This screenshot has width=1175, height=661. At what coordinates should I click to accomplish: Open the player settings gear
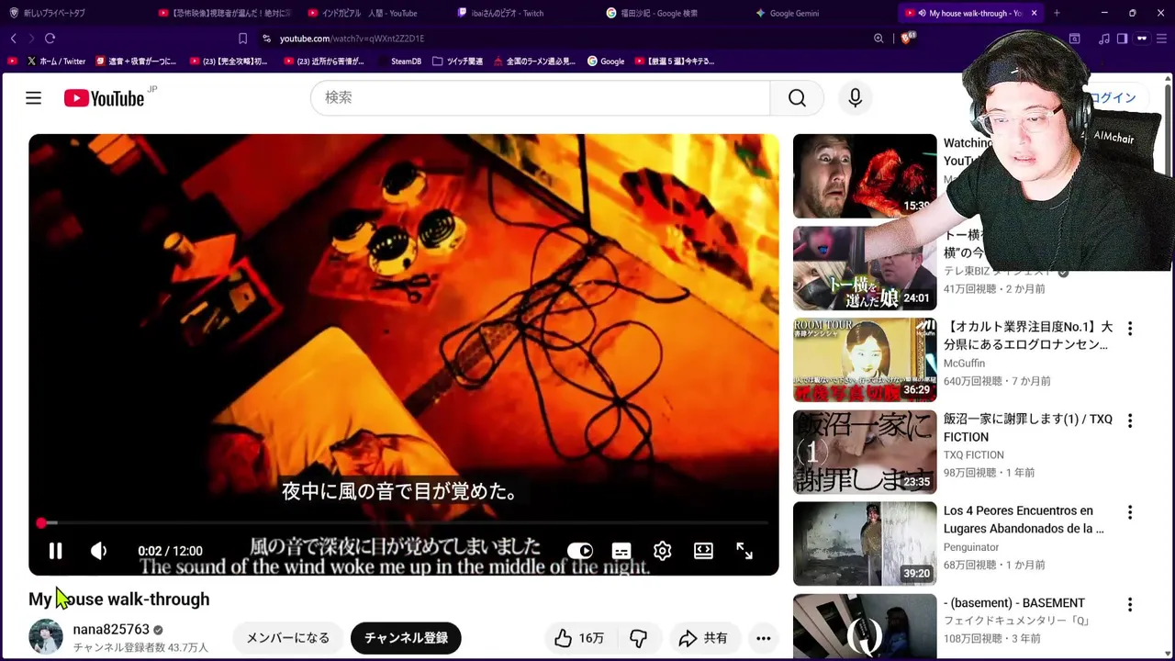point(662,551)
